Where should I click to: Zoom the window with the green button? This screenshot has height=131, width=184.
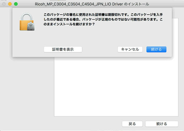click(16, 4)
